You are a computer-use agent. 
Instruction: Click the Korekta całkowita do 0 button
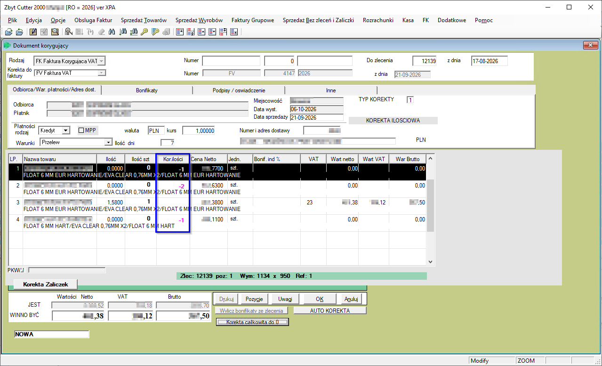pyautogui.click(x=252, y=322)
